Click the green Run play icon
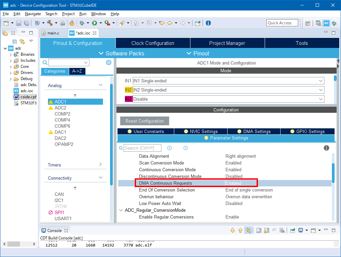This screenshot has width=341, height=257. coord(95,23)
